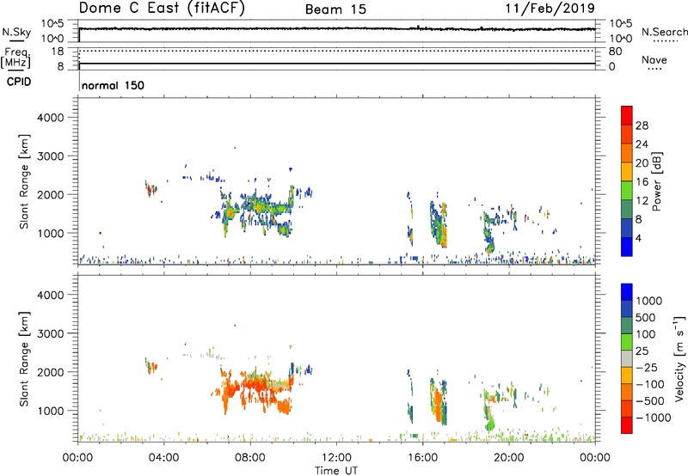Click the 'N.Sky' legend label
Image resolution: width=688 pixels, height=476 pixels.
[x=16, y=32]
